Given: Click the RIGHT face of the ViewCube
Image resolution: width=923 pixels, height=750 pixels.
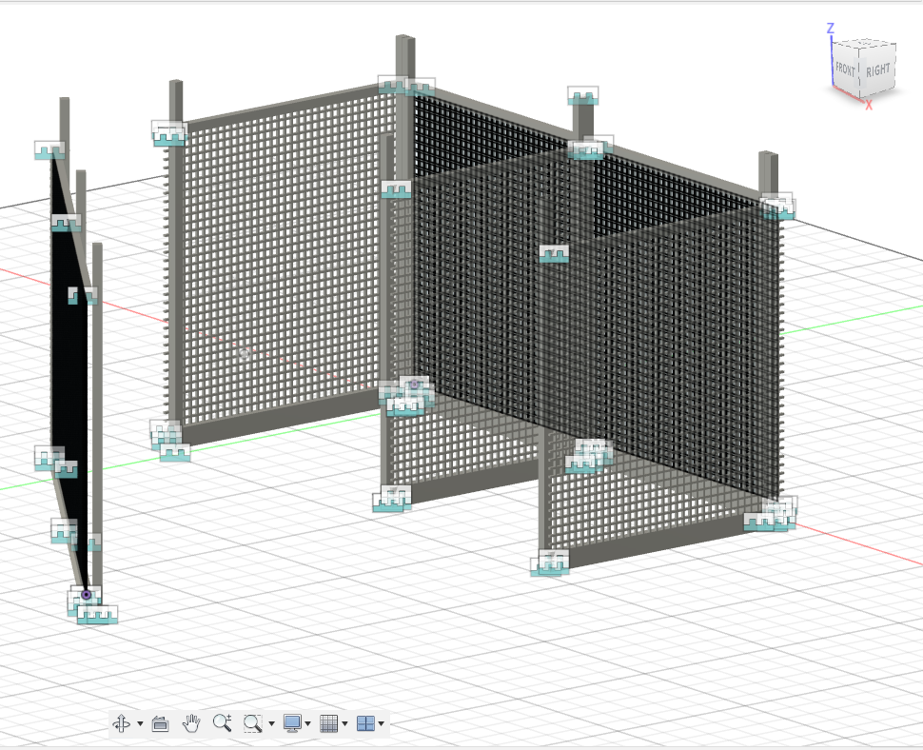Looking at the screenshot, I should (877, 70).
